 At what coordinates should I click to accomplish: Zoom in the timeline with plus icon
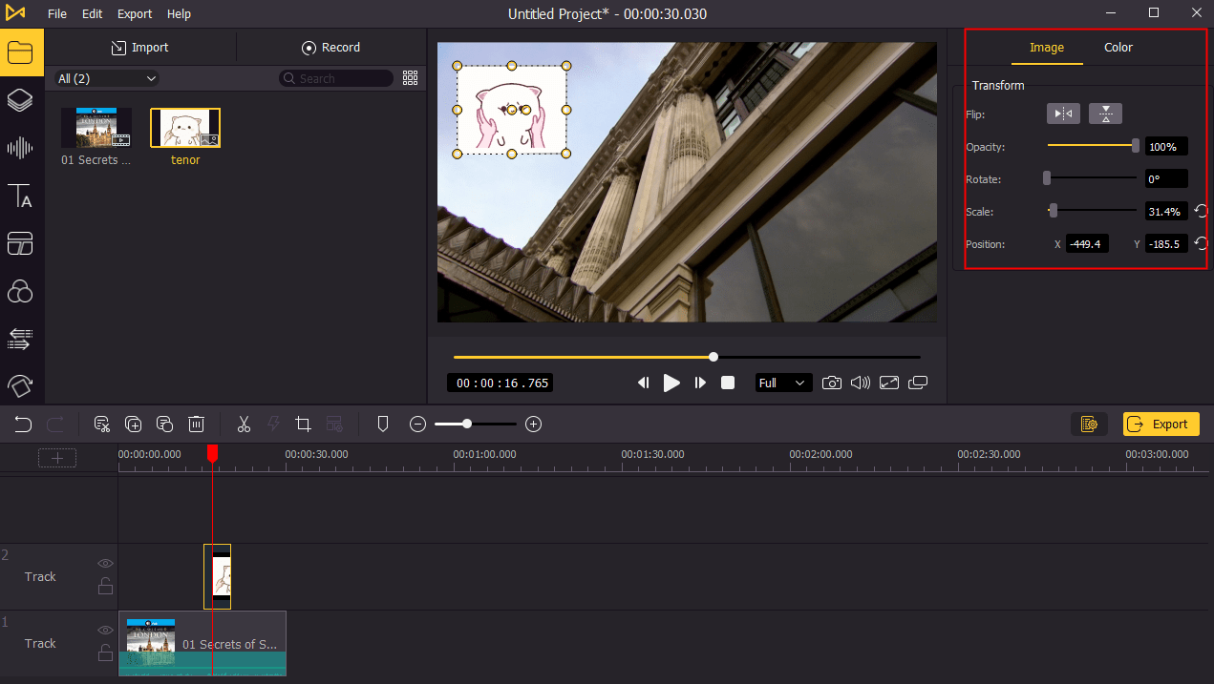(534, 425)
